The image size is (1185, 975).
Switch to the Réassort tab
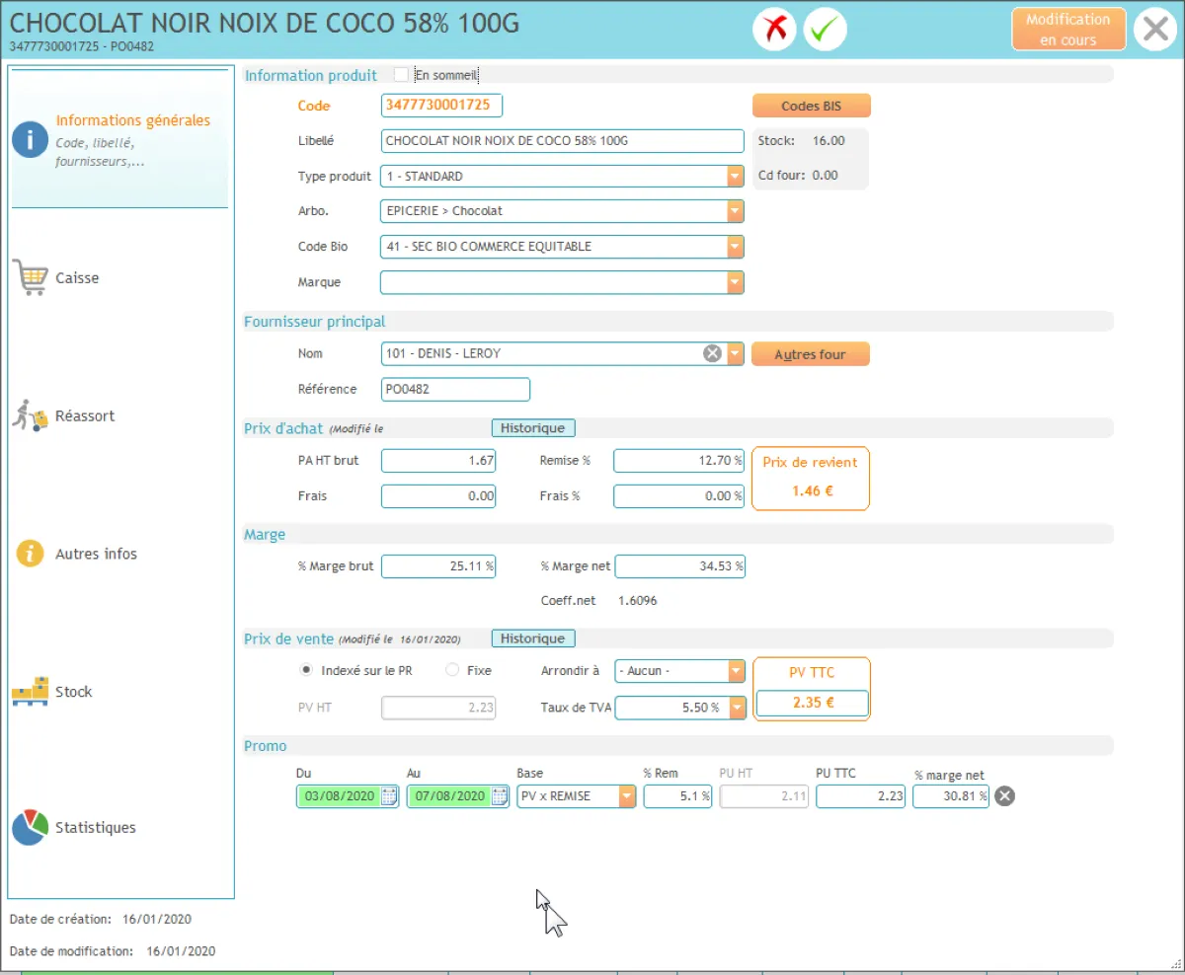click(x=85, y=416)
